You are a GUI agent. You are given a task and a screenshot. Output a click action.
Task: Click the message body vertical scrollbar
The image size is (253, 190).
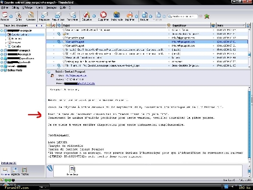pos(249,125)
